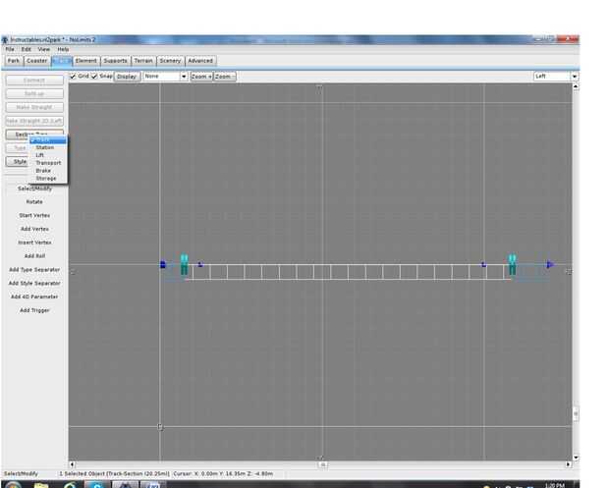The height and width of the screenshot is (488, 609).
Task: Select the right cyan separator marker on the track
Action: (513, 264)
